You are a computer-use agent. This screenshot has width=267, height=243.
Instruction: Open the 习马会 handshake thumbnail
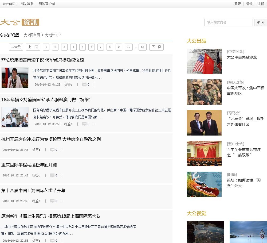coord(204,123)
